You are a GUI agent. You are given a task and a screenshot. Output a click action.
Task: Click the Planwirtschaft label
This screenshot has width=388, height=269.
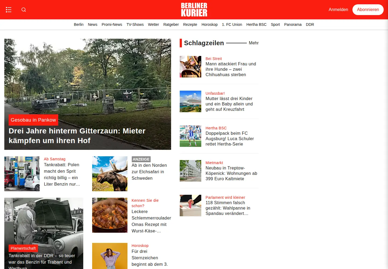pos(23,248)
